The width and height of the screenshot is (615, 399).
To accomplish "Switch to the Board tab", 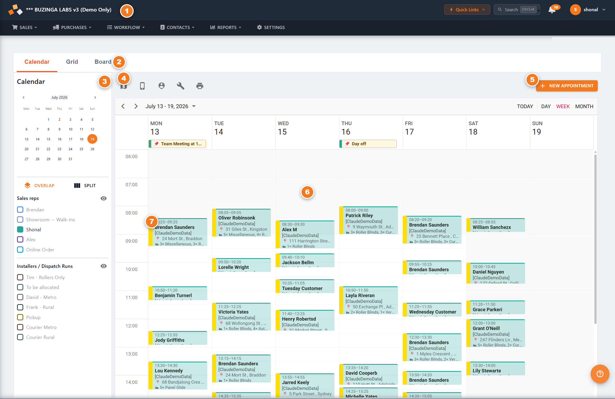I will 103,62.
